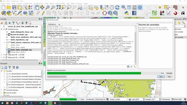Viewport: 187px width, 105px height.
Task: Expand Favoritos Espaciais in Navegador
Action: 1,90
